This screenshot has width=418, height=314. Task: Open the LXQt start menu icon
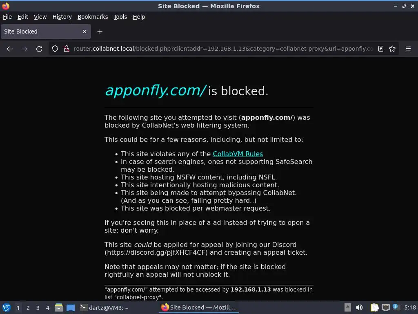coord(7,307)
